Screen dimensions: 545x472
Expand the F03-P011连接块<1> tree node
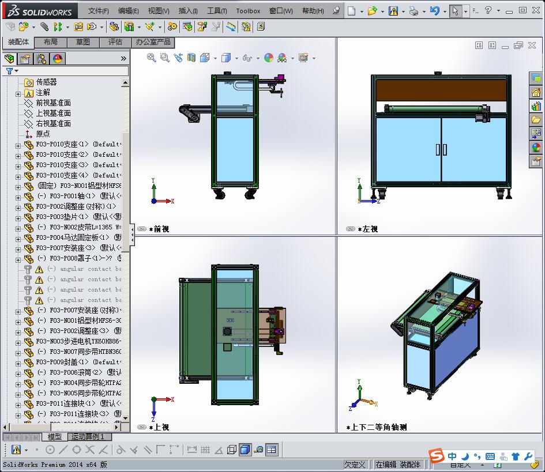tap(18, 405)
